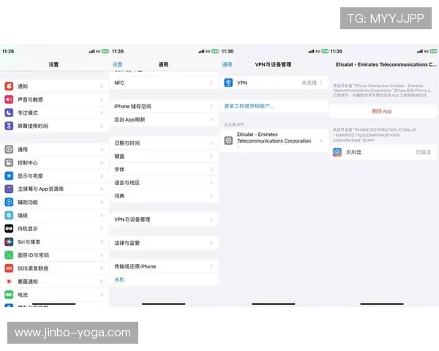Tap the 川川云 app name
Viewport: 439px width, 351px height.
tap(353, 152)
